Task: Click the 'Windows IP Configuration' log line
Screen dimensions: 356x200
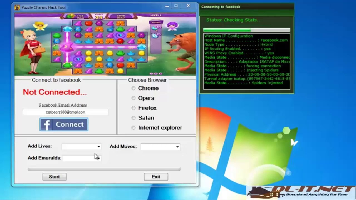Action: [229, 36]
